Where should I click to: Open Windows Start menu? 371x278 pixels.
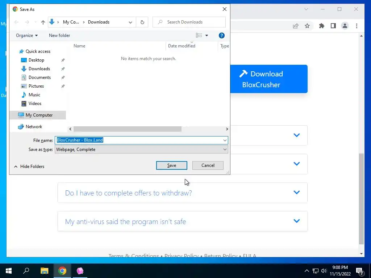(9, 271)
